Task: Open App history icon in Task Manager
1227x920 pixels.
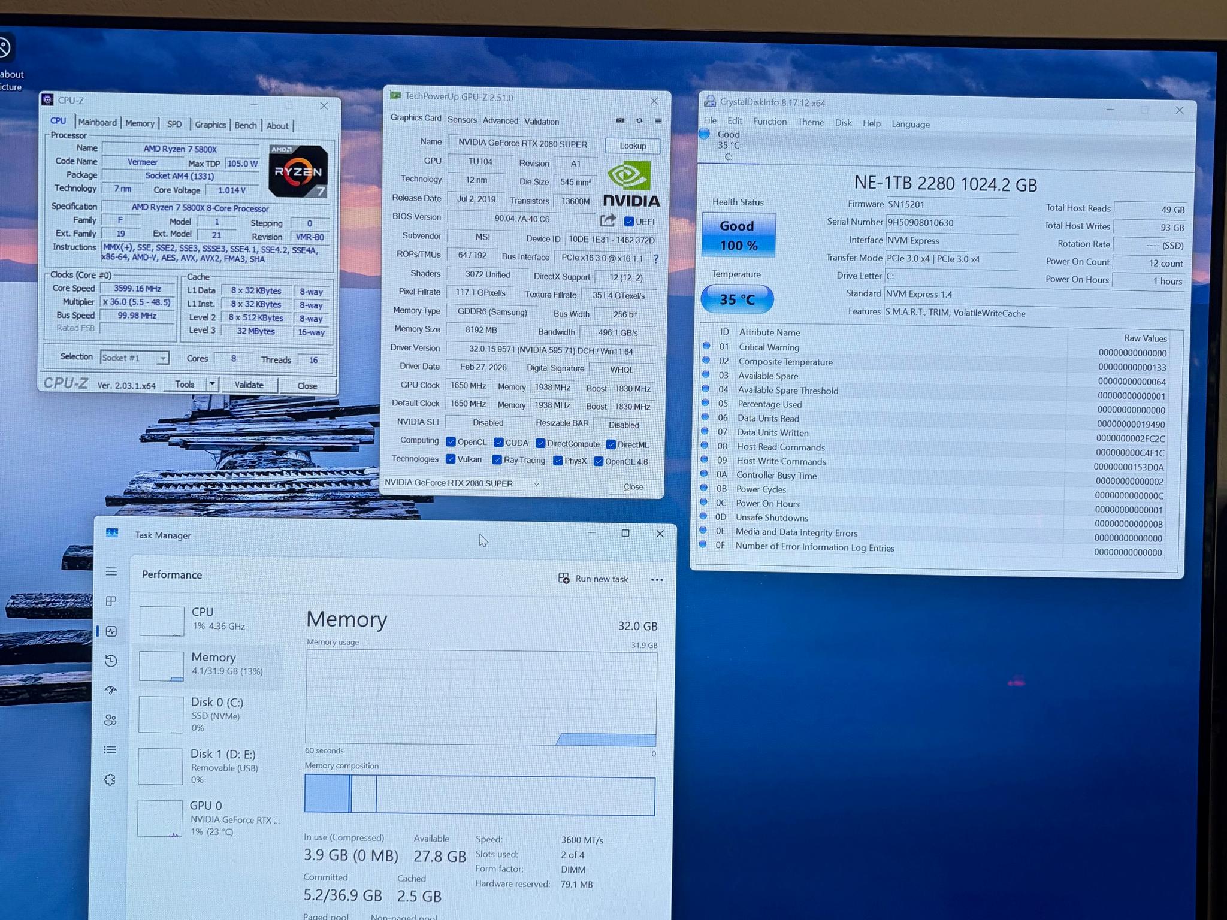Action: tap(111, 661)
